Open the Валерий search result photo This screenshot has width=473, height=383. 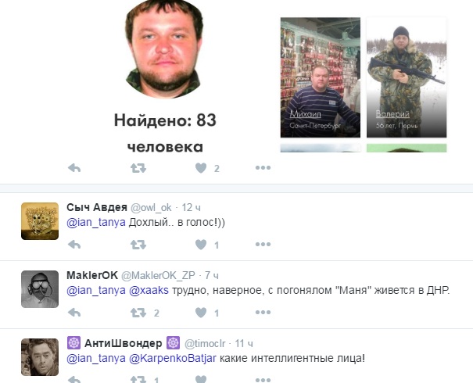click(407, 77)
